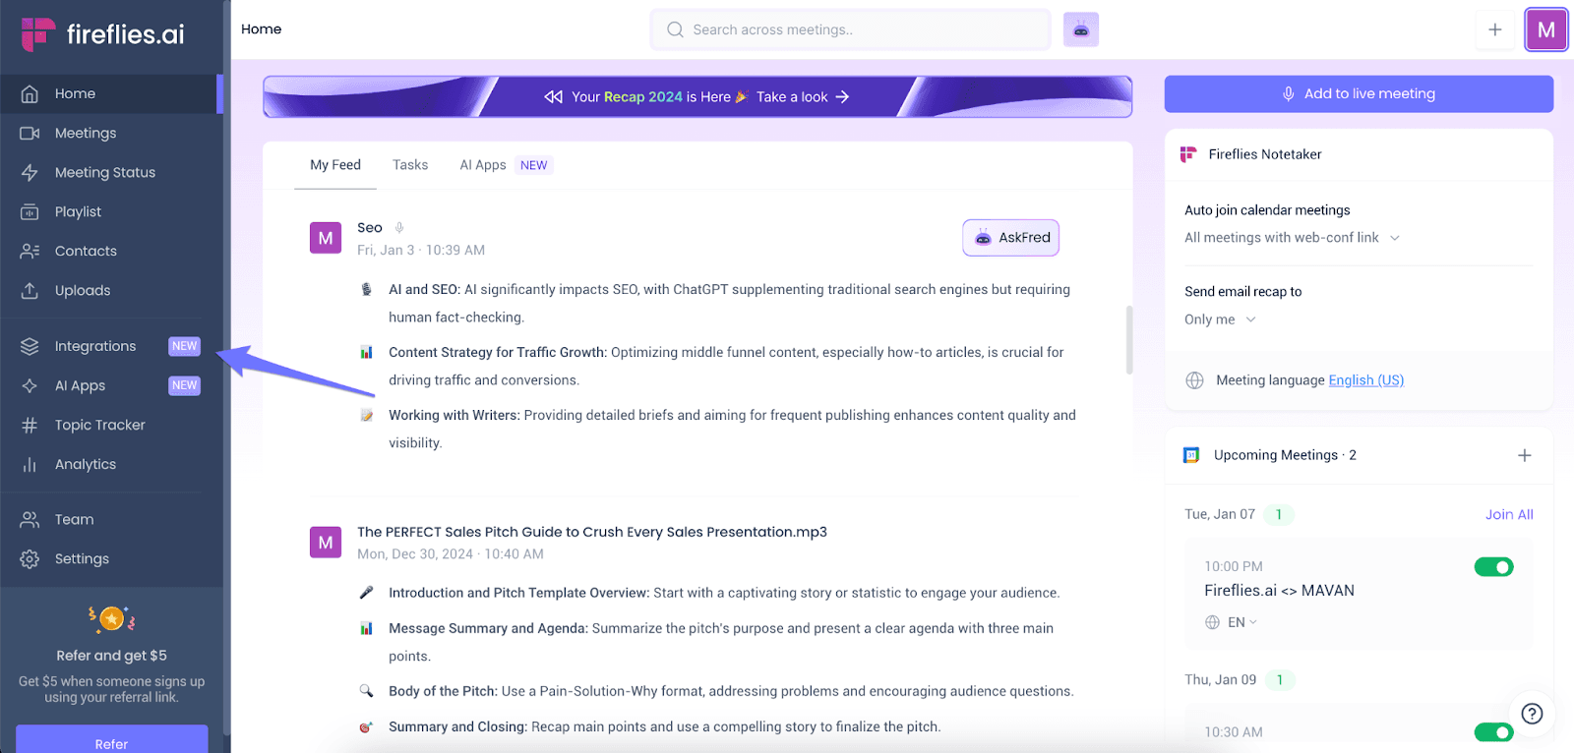Click the Integrations layers icon

click(x=30, y=346)
